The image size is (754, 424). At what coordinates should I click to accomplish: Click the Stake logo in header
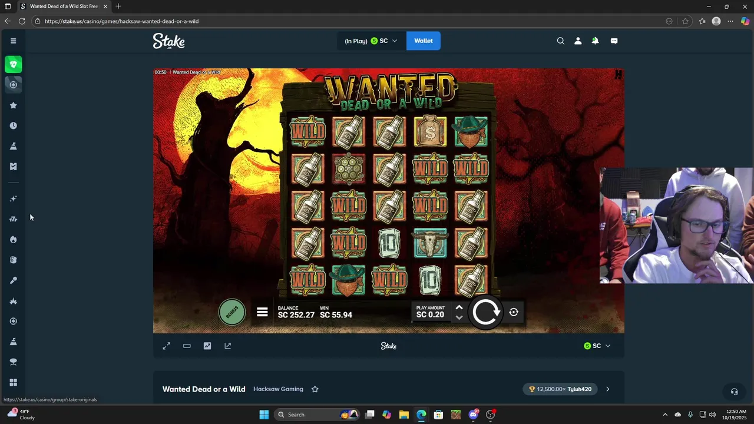point(168,41)
